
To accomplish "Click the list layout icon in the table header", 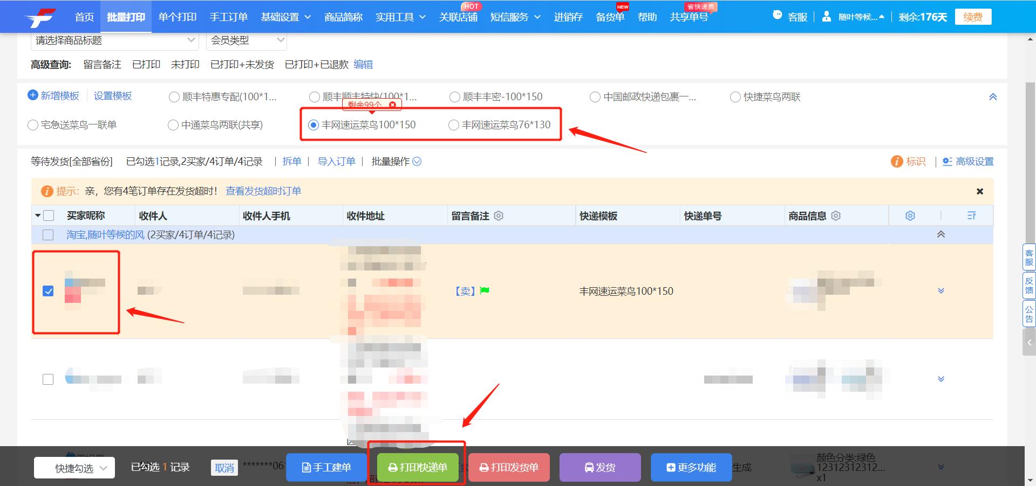I will point(971,216).
